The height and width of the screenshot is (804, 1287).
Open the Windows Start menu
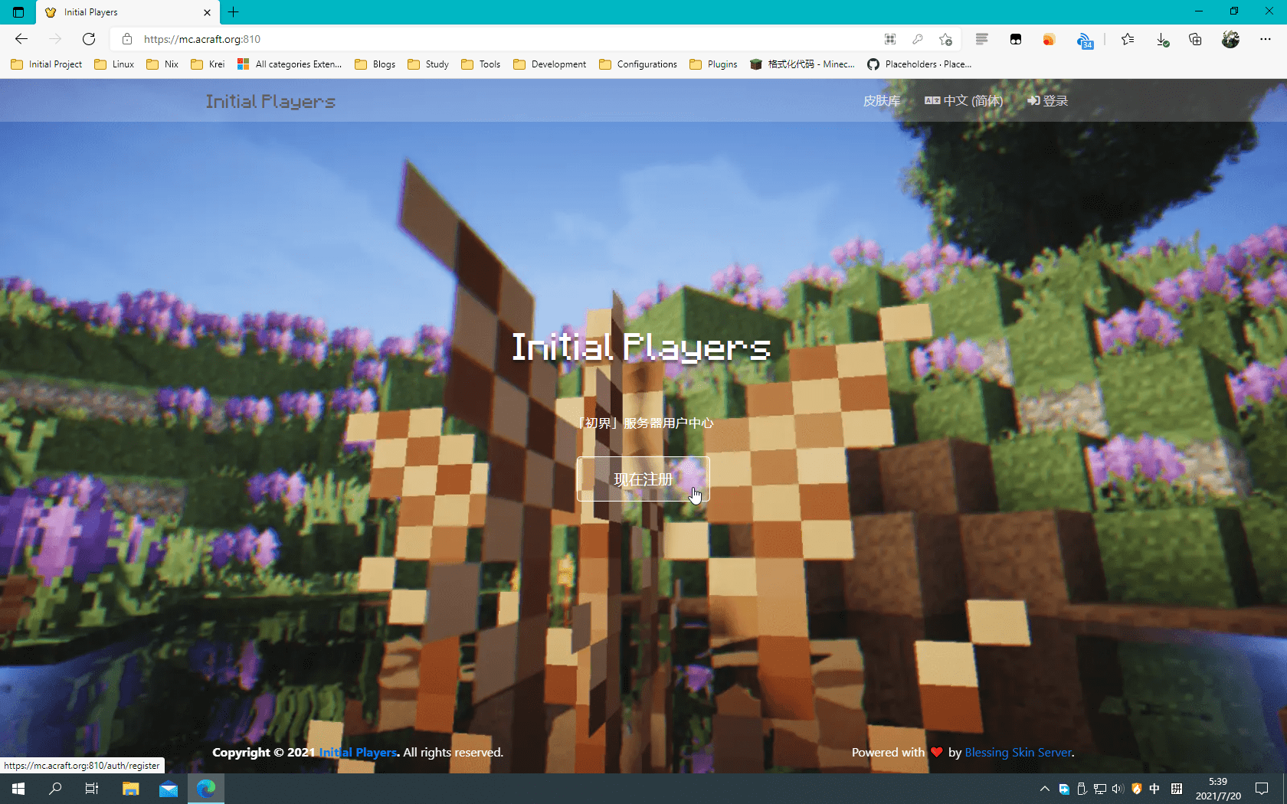[18, 788]
